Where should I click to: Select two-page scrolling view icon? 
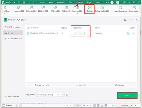[x=106, y=105]
